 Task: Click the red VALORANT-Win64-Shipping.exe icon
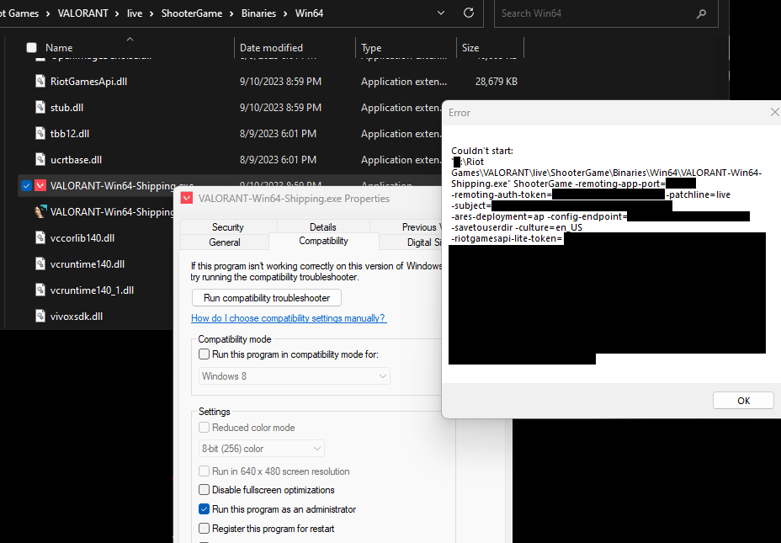tap(40, 186)
